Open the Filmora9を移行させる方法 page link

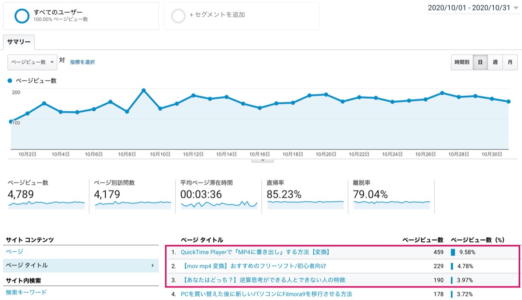266,294
